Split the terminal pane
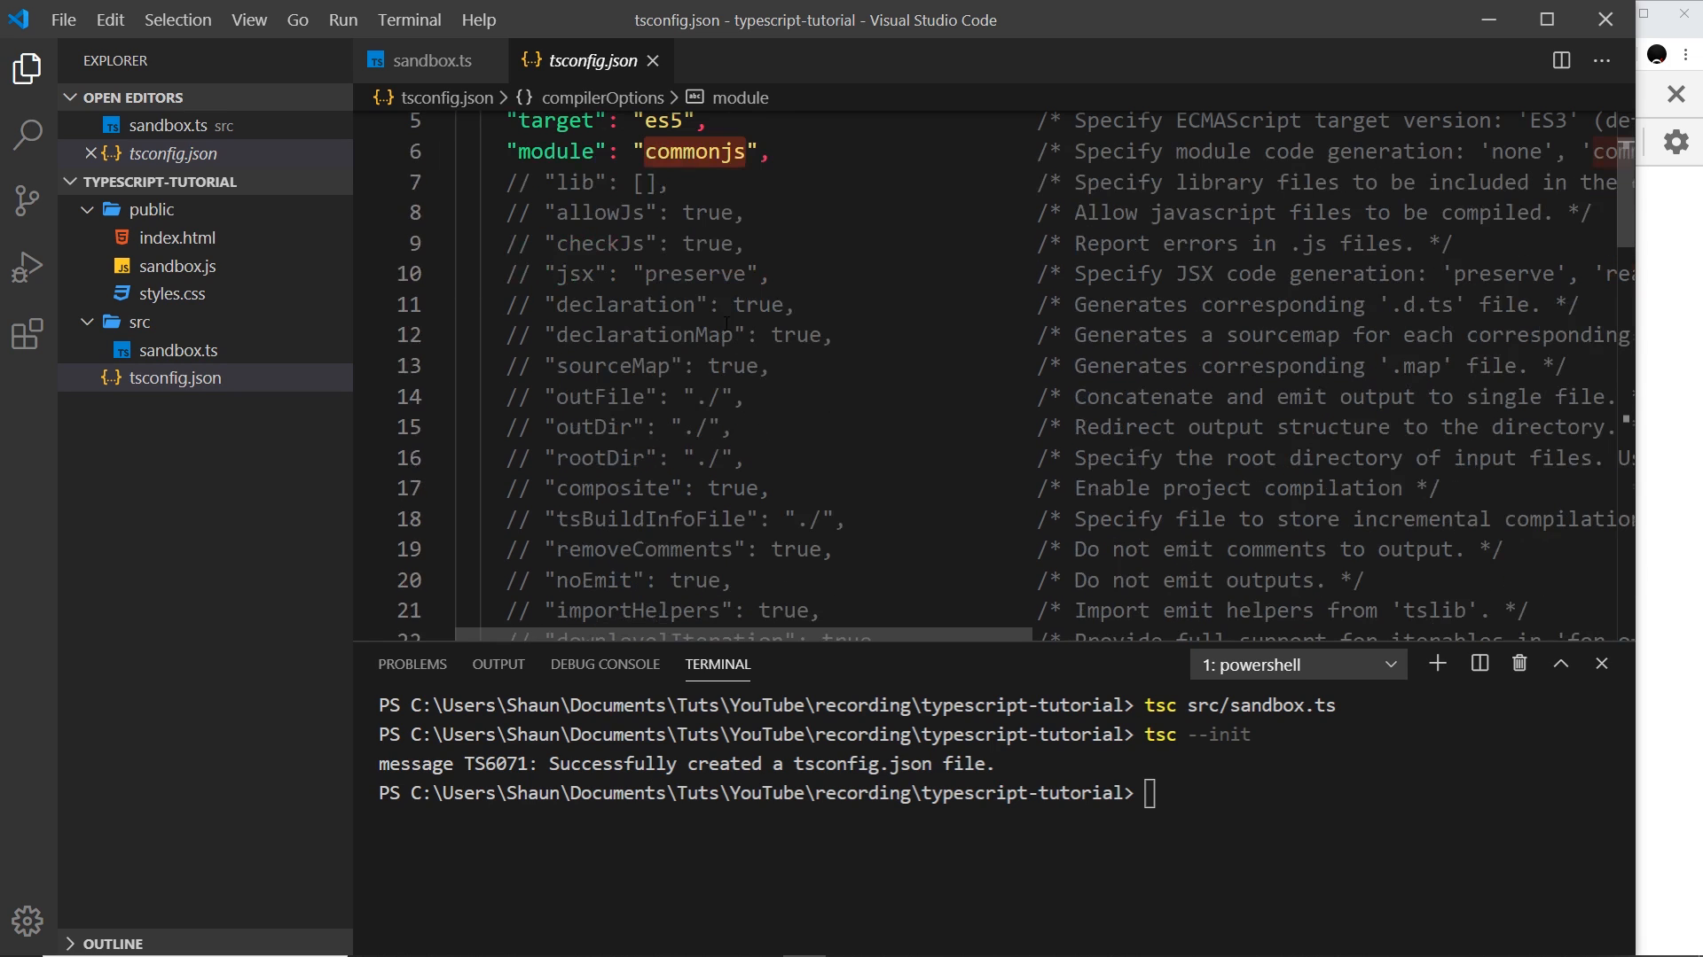The image size is (1703, 957). [1479, 664]
